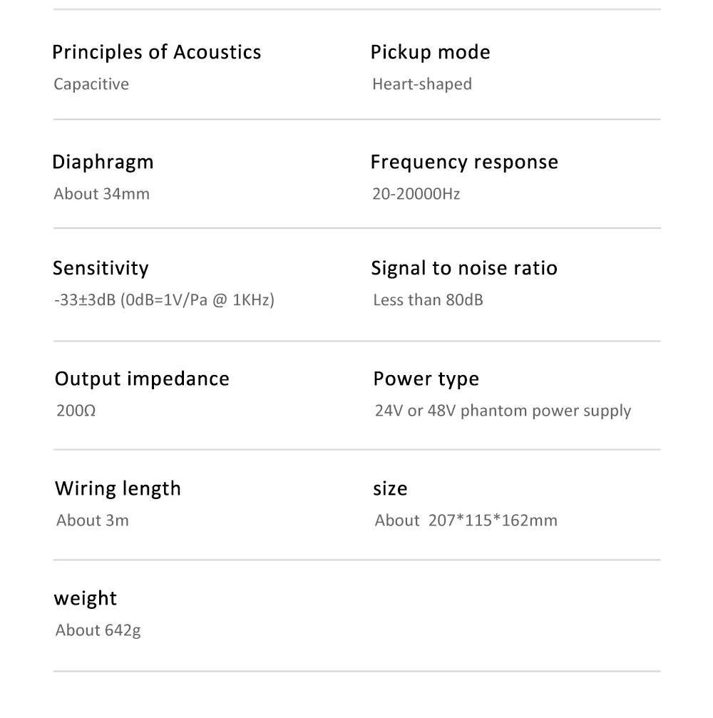Click the Signal to noise ratio heading
The width and height of the screenshot is (713, 718).
click(x=464, y=268)
